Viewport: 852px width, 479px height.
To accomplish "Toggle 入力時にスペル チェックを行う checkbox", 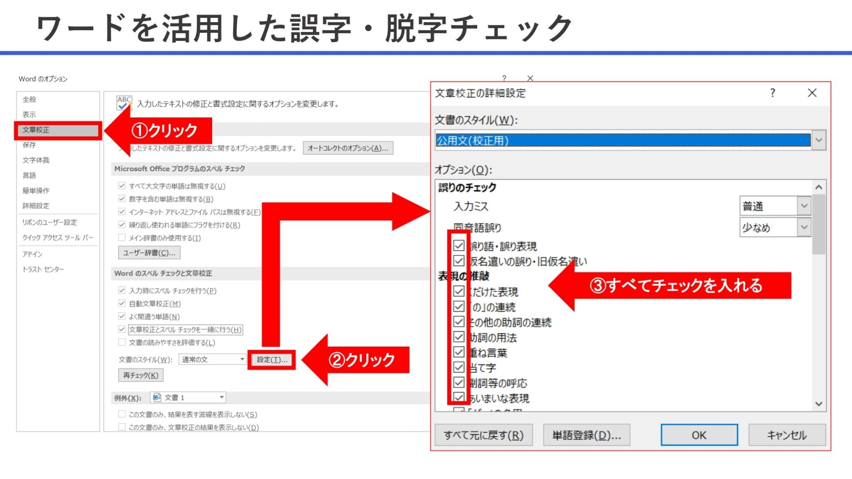I will 122,291.
